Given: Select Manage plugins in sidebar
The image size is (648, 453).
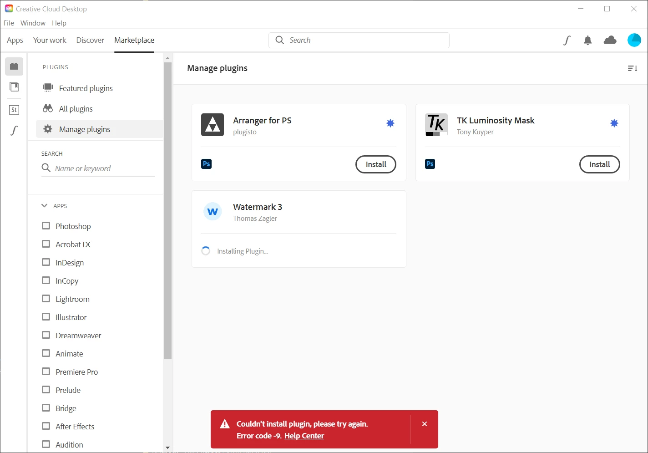Looking at the screenshot, I should tap(99, 129).
